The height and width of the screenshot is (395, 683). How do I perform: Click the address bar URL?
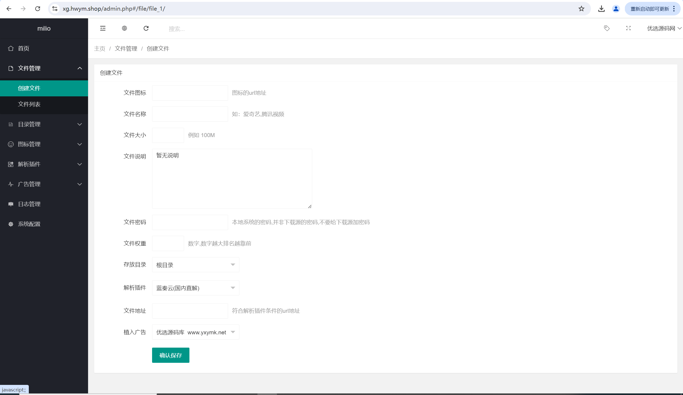tap(114, 9)
